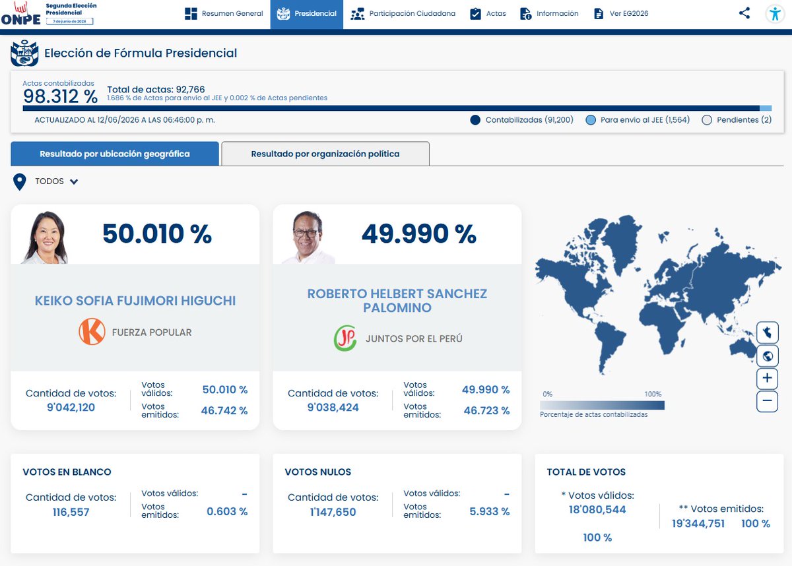Select the Resultado por ubicación geográfica tab
The width and height of the screenshot is (792, 566).
click(x=115, y=154)
